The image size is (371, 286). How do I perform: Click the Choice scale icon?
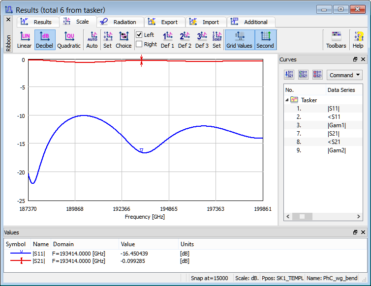(x=124, y=39)
